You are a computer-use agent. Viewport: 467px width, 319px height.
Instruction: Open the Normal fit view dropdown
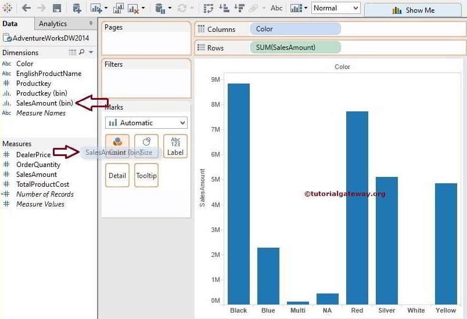tap(336, 8)
